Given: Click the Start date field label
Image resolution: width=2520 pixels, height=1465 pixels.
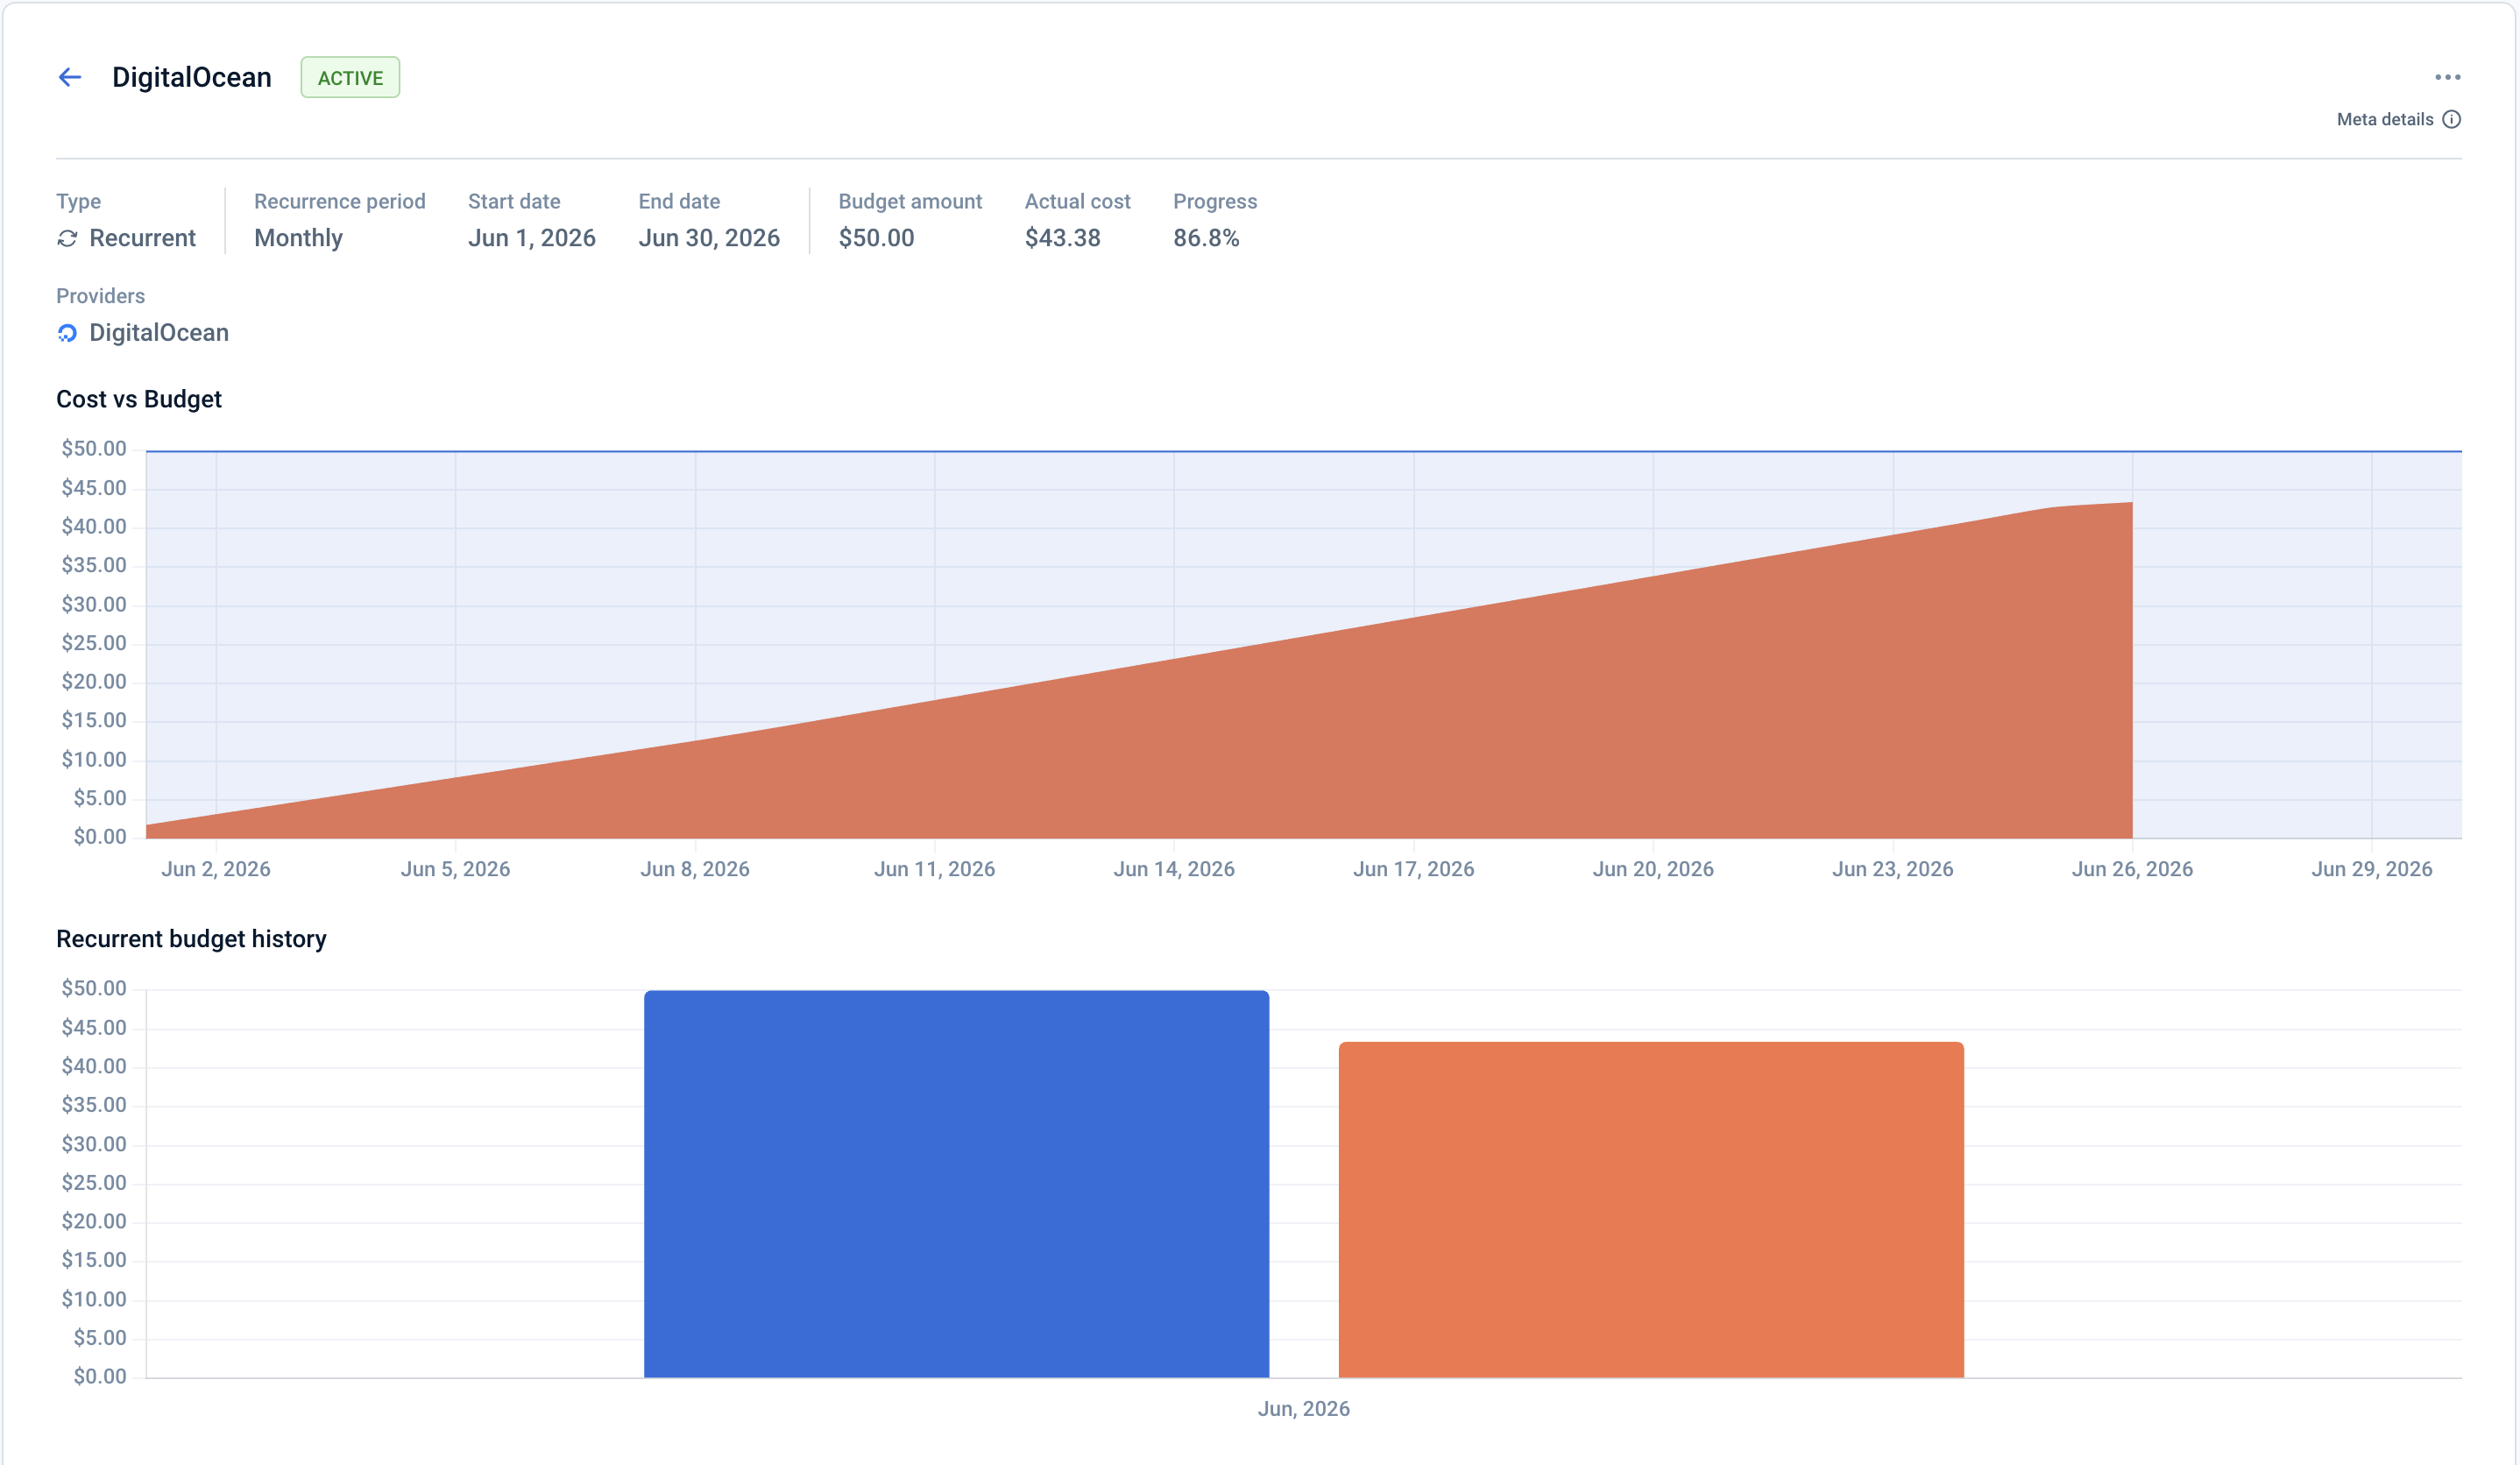Looking at the screenshot, I should click(514, 201).
